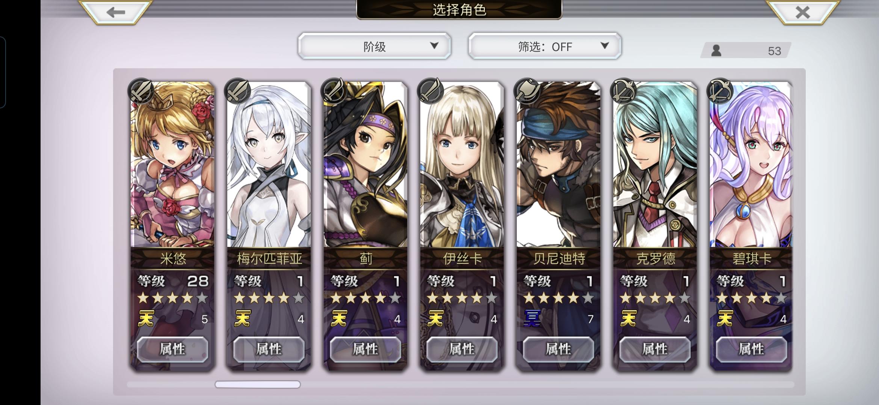The height and width of the screenshot is (405, 879).
Task: Click the katana icon on 蓟's card
Action: 334,91
